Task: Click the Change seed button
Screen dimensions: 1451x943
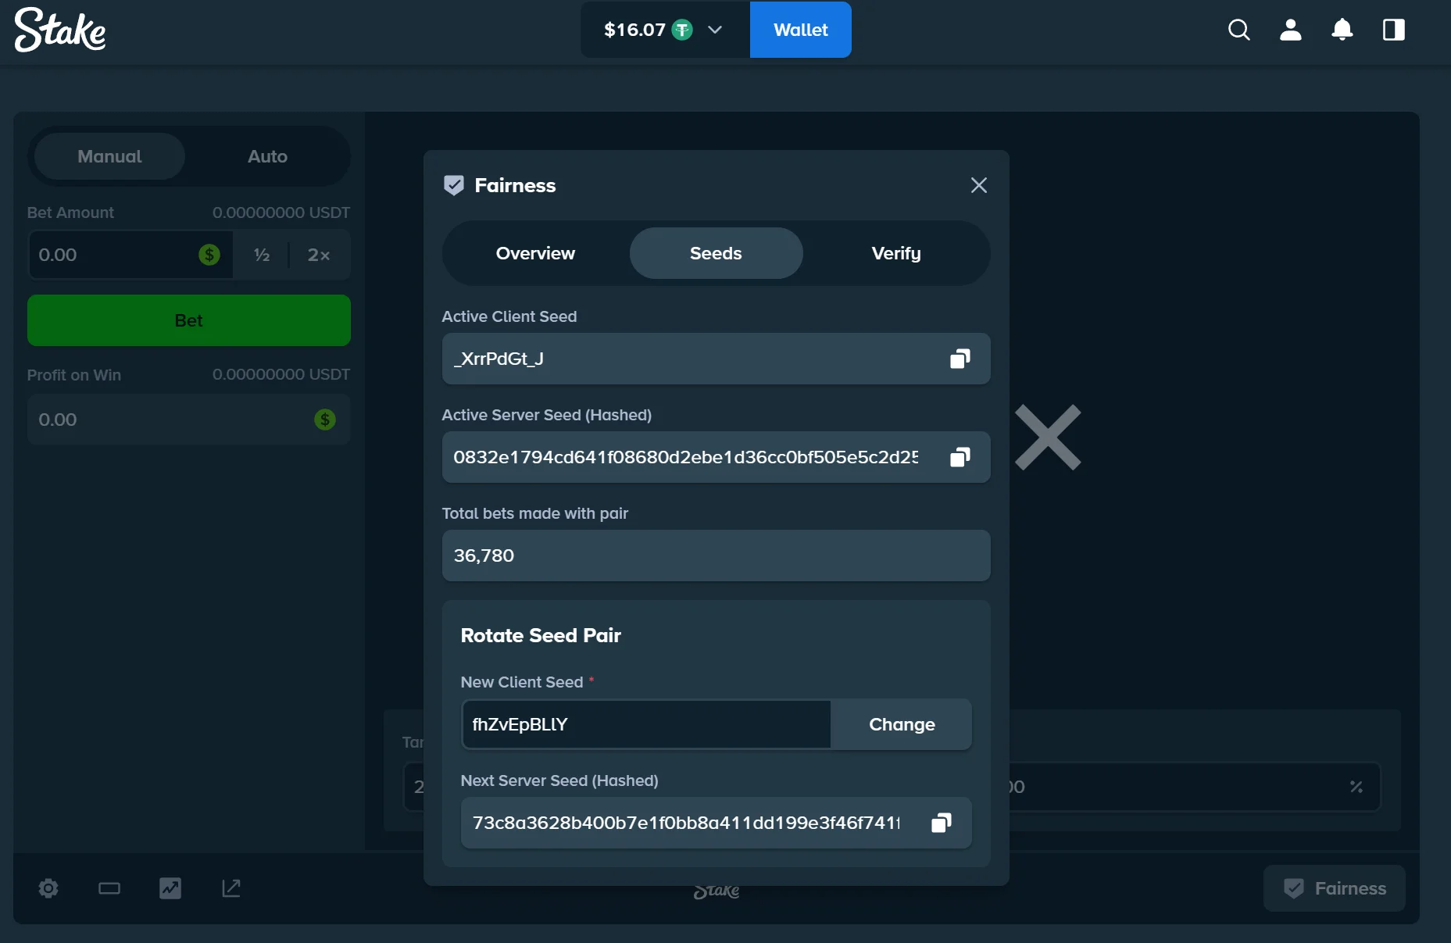Action: 902,724
